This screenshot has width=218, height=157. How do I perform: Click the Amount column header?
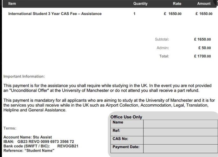coord(204,4)
